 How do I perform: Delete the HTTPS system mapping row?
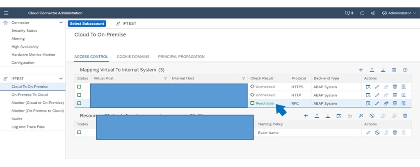[x=395, y=87]
